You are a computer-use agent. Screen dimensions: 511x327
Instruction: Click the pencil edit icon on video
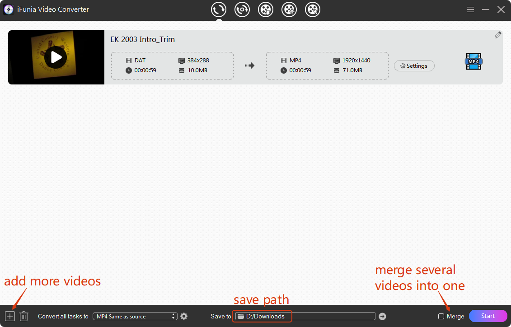497,35
